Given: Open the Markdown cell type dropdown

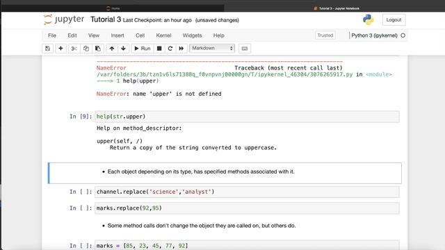Looking at the screenshot, I should pyautogui.click(x=212, y=48).
